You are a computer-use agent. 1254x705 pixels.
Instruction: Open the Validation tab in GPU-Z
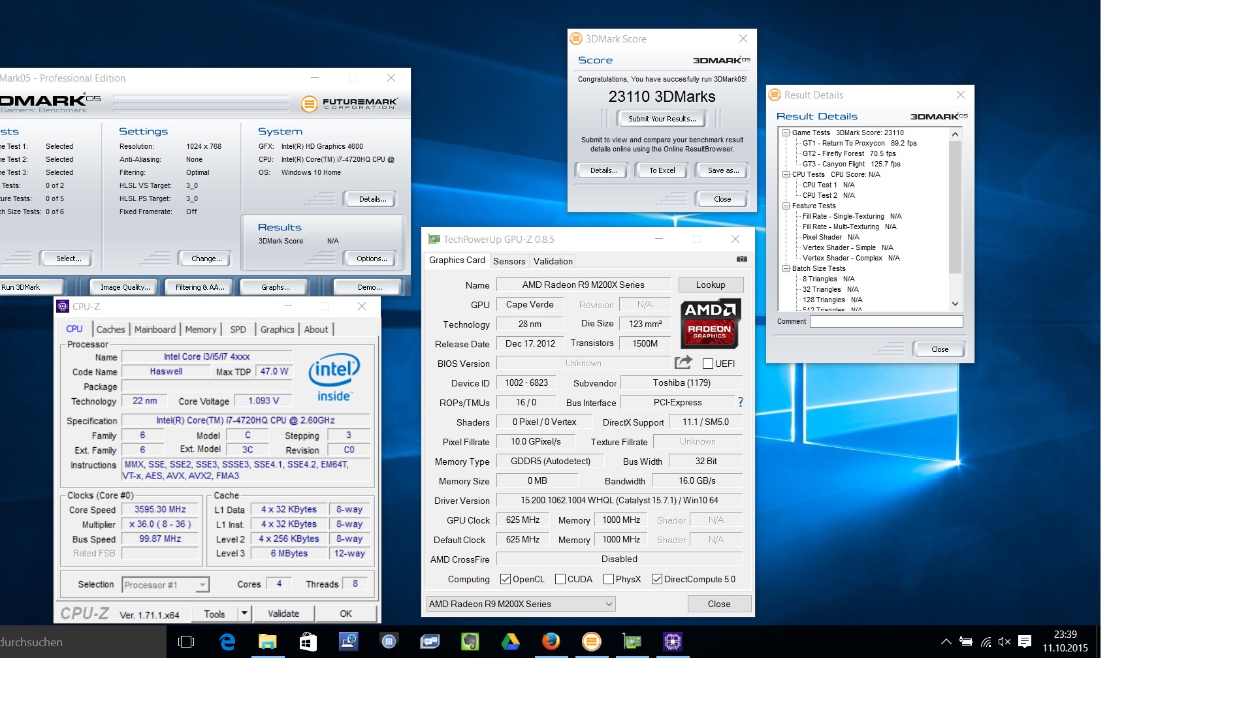tap(553, 261)
